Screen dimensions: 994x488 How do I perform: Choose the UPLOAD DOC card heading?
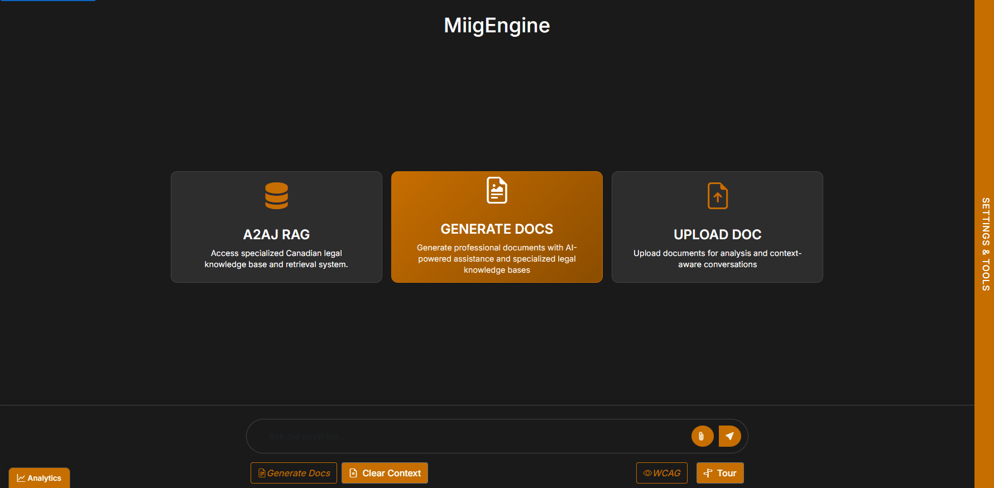(717, 234)
